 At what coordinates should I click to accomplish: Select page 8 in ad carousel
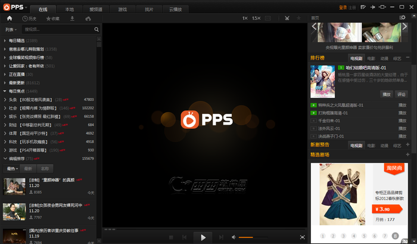click(395, 236)
